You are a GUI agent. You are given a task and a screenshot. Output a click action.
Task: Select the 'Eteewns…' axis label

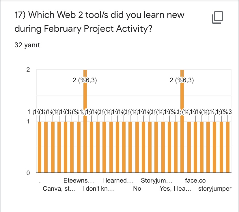[79, 181]
